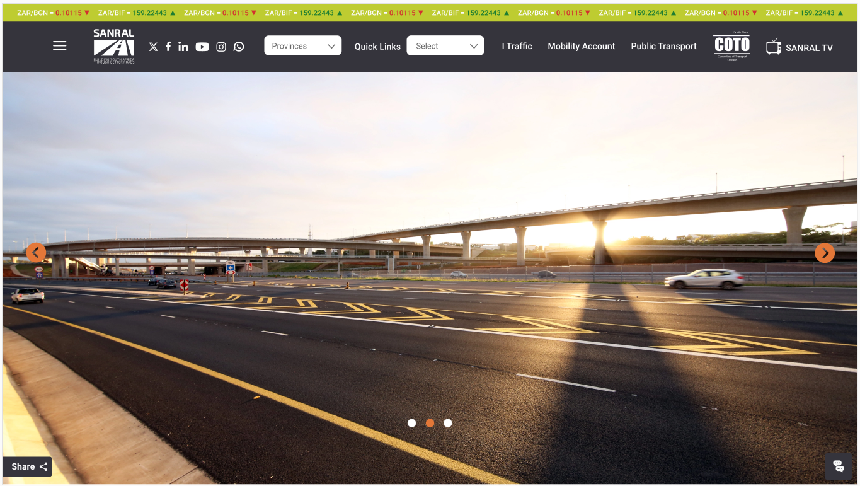
Task: Show previous slide with left arrow
Action: (x=36, y=253)
